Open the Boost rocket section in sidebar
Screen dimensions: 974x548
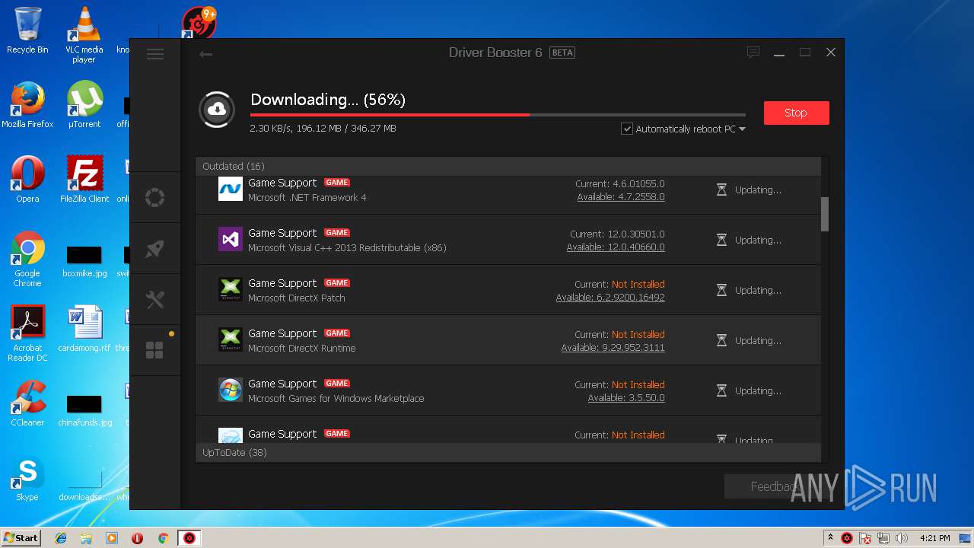pyautogui.click(x=155, y=249)
